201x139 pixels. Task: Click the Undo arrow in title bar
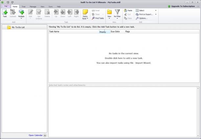8,2
